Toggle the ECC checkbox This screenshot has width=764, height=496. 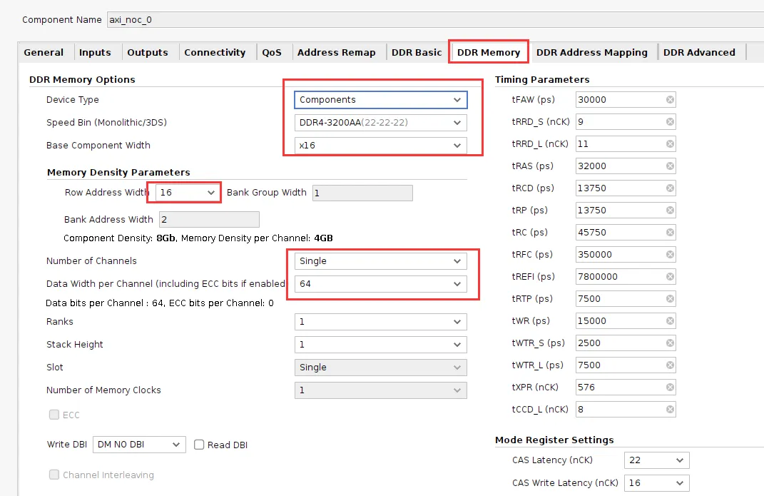click(54, 415)
